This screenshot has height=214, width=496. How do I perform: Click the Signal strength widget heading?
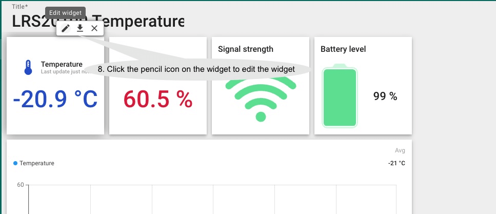(246, 49)
